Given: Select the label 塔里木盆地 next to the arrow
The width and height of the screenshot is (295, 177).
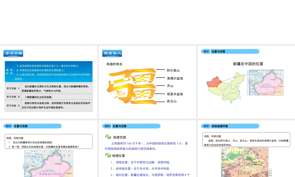Looking at the screenshot, I should (175, 94).
